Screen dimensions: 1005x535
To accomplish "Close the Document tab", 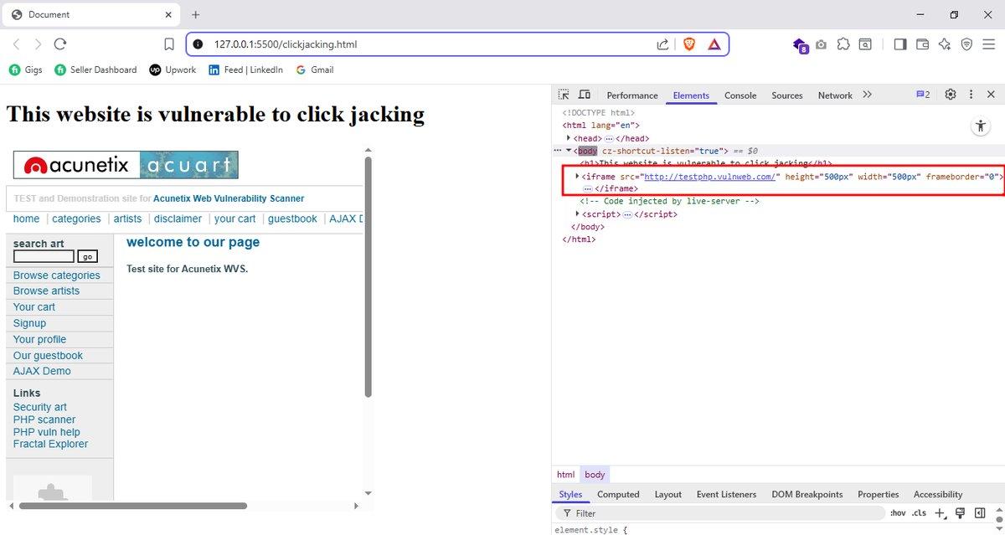I will [x=168, y=14].
